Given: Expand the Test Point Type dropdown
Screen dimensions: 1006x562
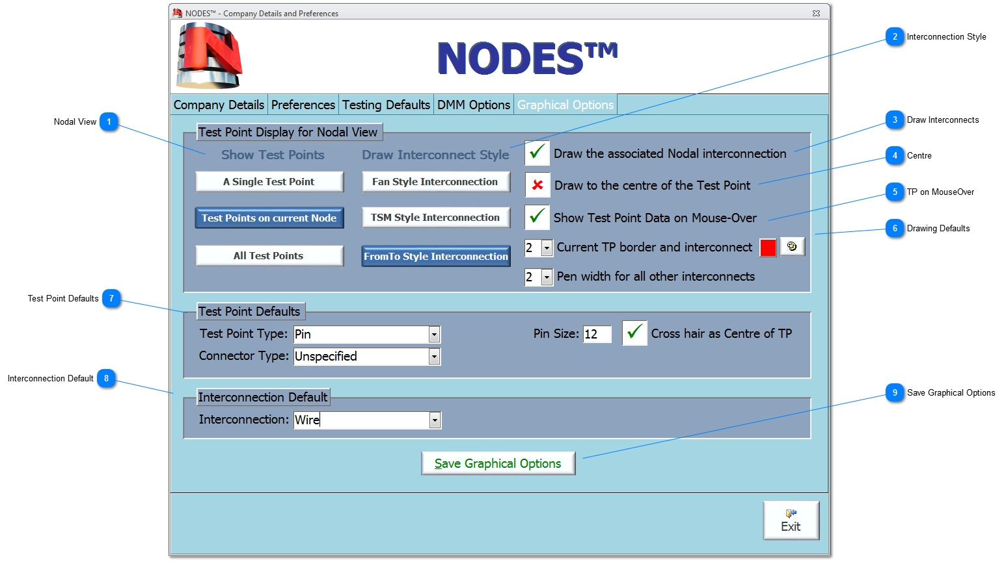Looking at the screenshot, I should [x=434, y=335].
